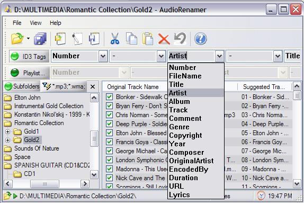Expand the Gold1 folder node
The width and height of the screenshot is (304, 203).
8,132
